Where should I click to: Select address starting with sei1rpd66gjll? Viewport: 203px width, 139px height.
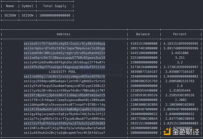pyautogui.click(x=64, y=77)
